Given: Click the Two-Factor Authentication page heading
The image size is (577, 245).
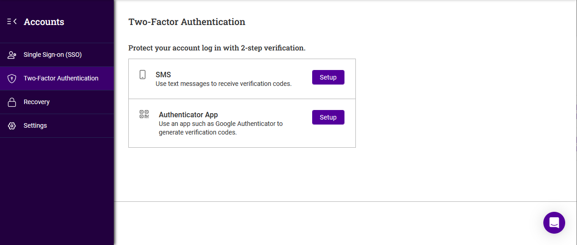Looking at the screenshot, I should 187,22.
